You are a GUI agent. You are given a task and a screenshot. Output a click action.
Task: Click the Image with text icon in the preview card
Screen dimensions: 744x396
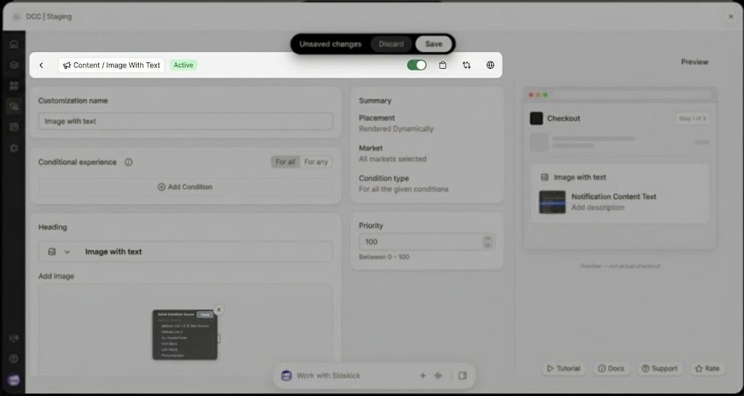(545, 177)
